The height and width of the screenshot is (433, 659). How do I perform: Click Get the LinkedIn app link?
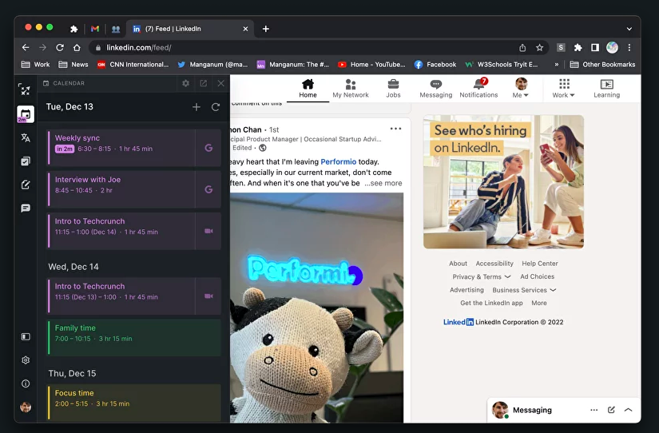pos(491,303)
